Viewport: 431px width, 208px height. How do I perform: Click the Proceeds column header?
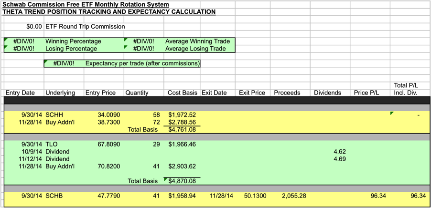(287, 93)
